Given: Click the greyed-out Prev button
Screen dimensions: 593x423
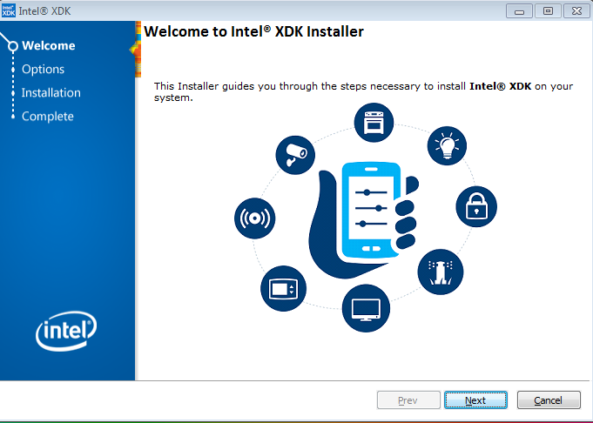Looking at the screenshot, I should pos(408,400).
